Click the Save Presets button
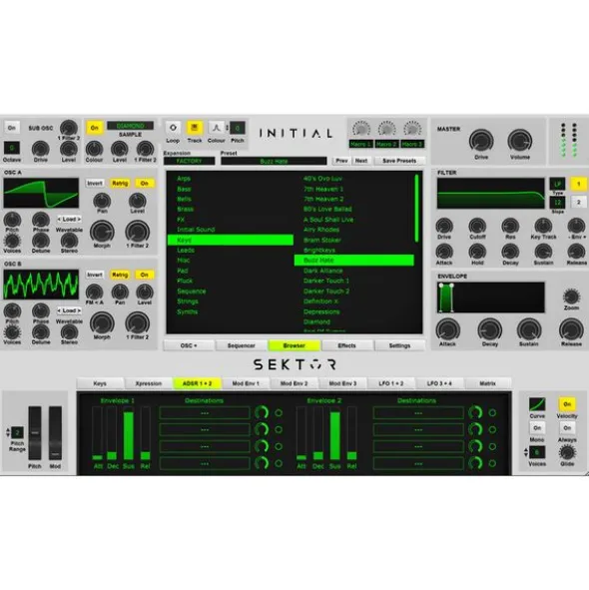 (x=399, y=161)
